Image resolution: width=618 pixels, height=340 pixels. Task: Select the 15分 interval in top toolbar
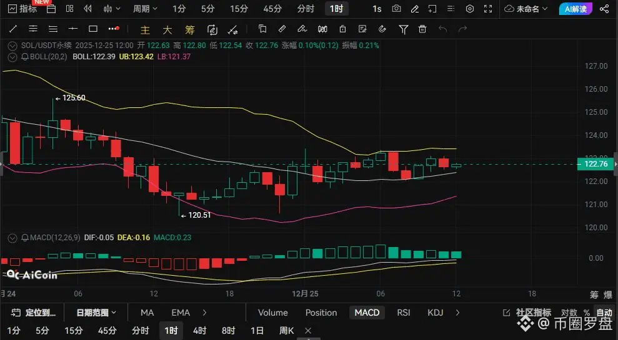click(x=239, y=9)
